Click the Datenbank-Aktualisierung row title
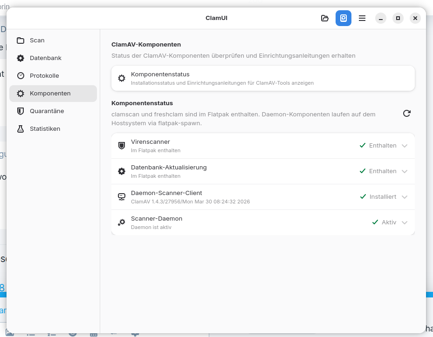This screenshot has height=337, width=433. 169,168
